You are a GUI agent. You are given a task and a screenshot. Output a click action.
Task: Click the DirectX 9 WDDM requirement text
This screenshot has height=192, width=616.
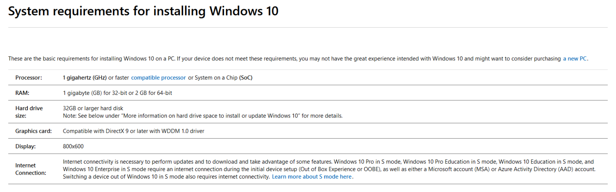coord(134,131)
